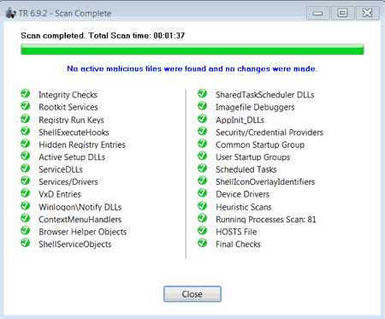The image size is (385, 319).
Task: Click the check icon next to Rootkit Services
Action: click(26, 106)
